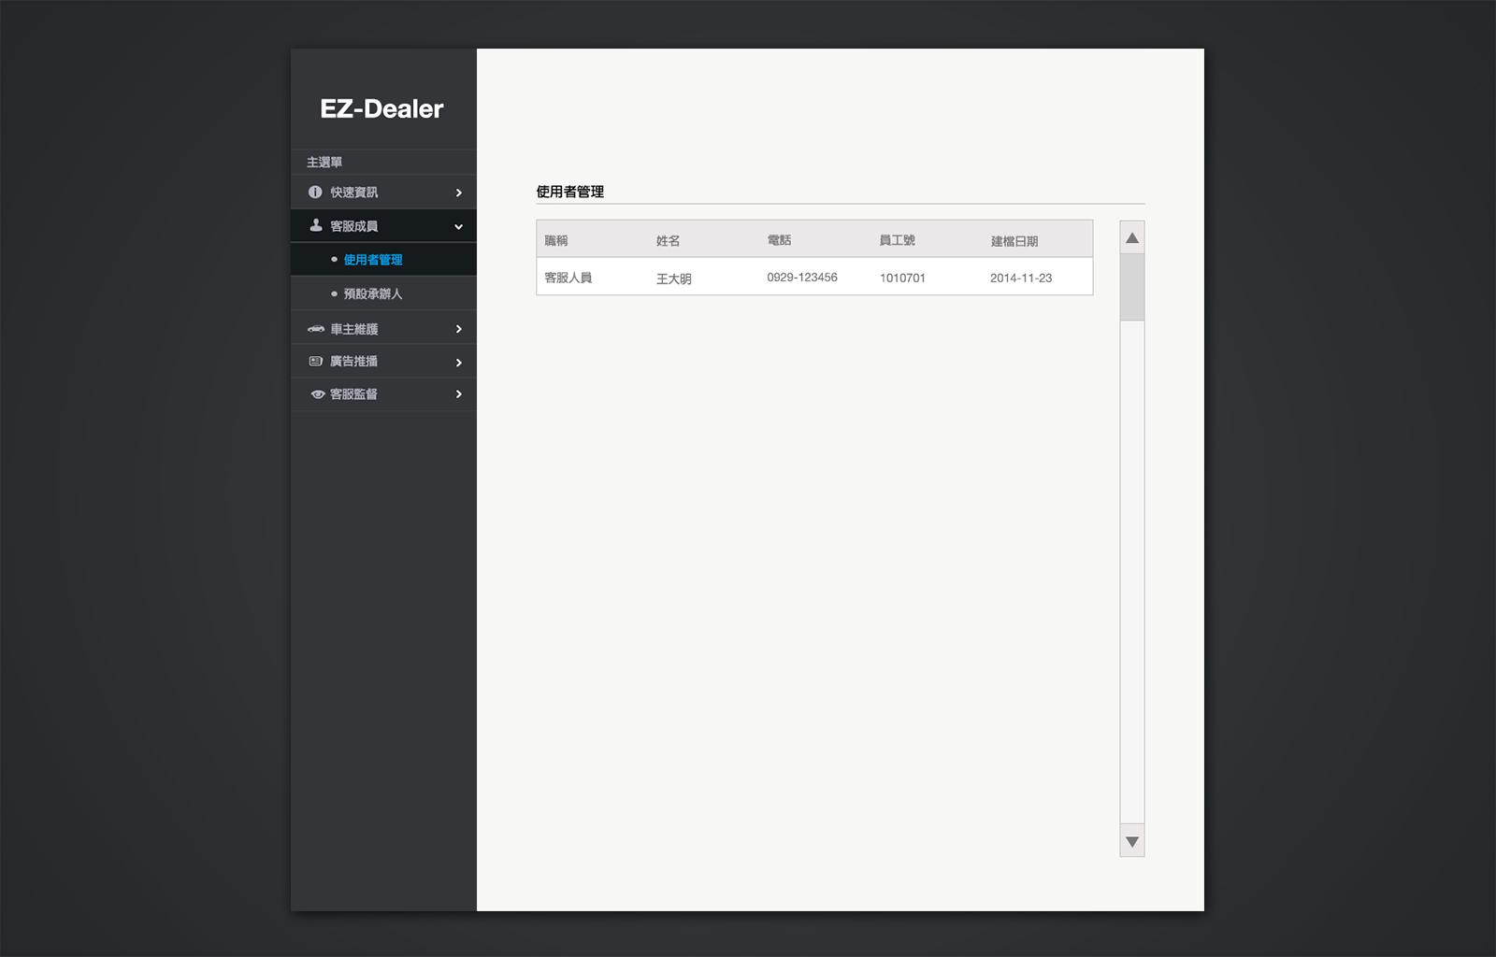Select the 王大明 name cell
The height and width of the screenshot is (957, 1496).
[x=673, y=279]
